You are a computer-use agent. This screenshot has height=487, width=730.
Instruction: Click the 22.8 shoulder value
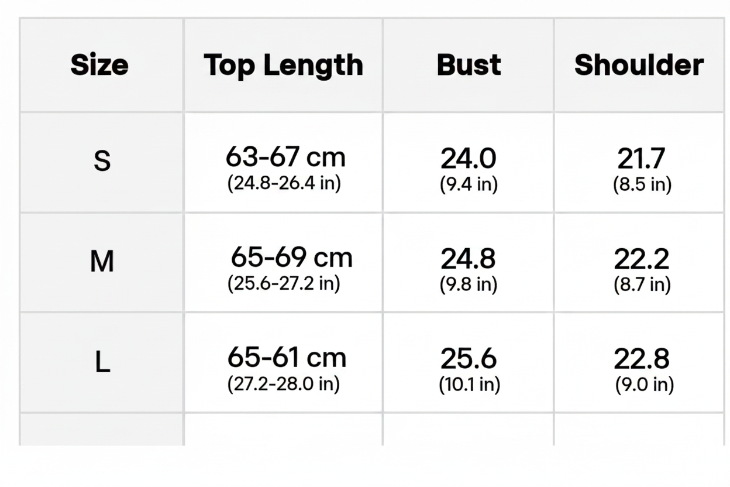pyautogui.click(x=641, y=358)
